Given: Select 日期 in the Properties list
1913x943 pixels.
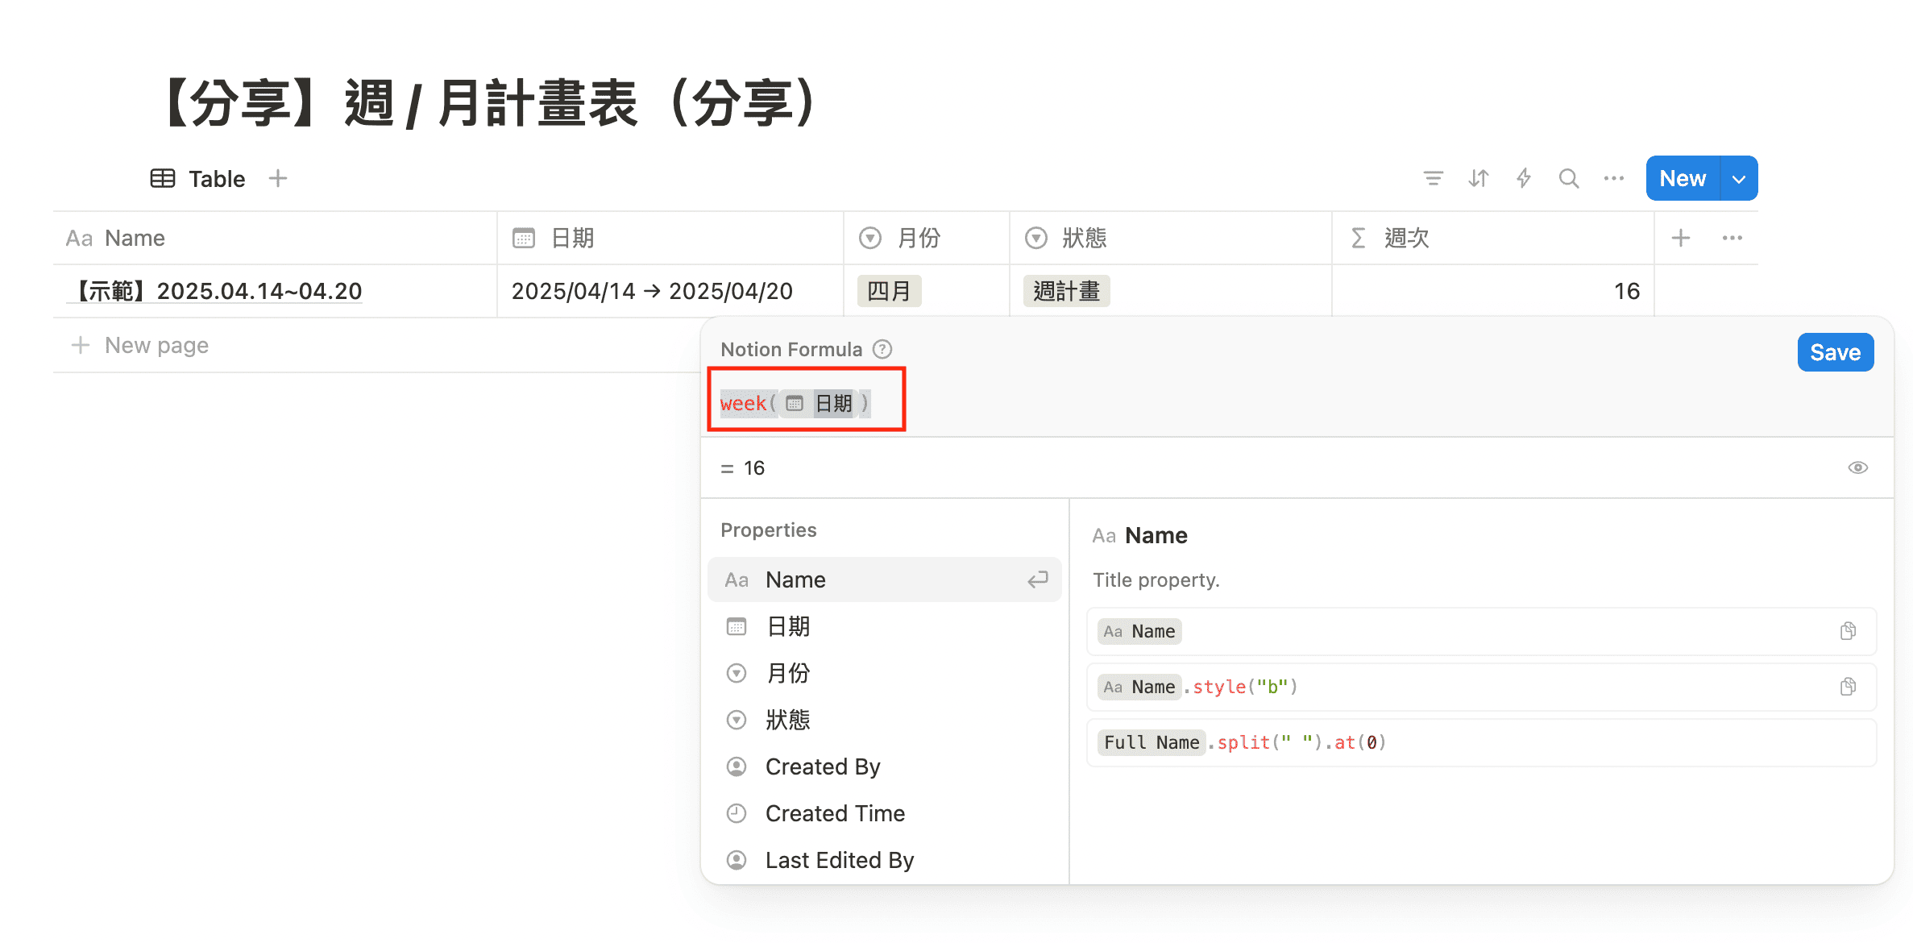Looking at the screenshot, I should point(787,626).
